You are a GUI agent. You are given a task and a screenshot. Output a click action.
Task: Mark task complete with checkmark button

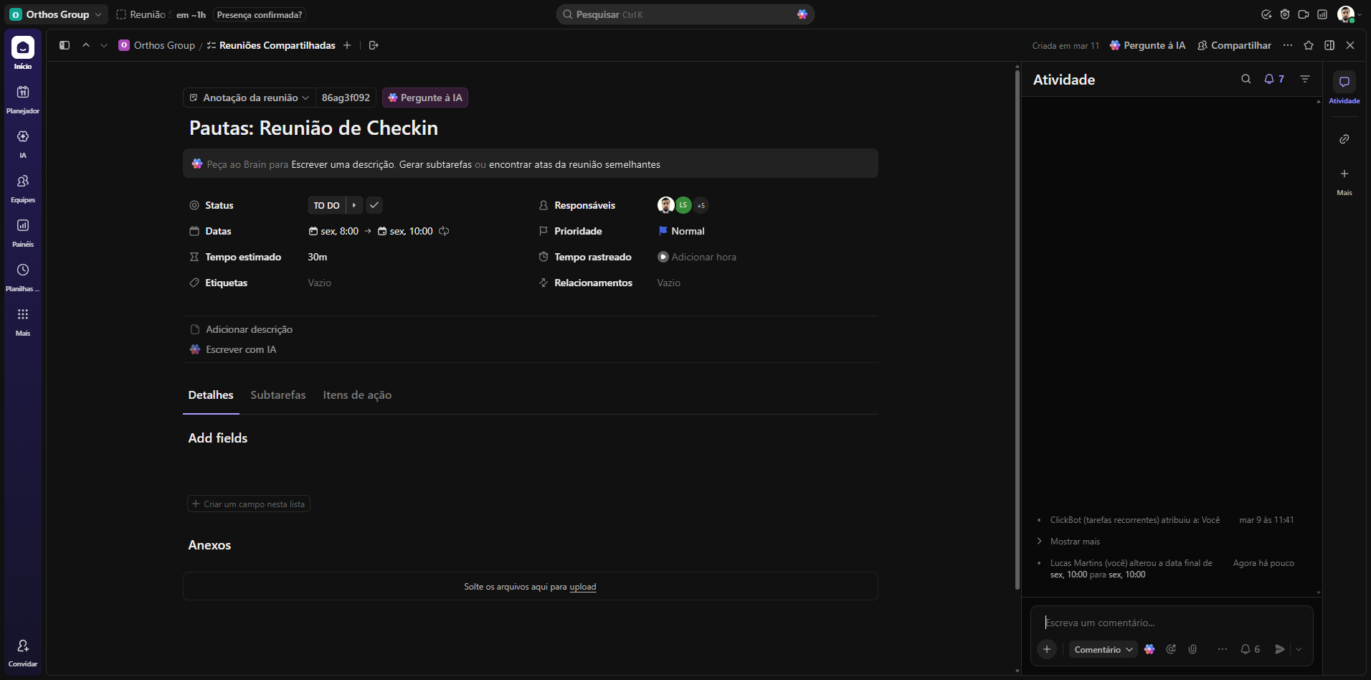pos(374,205)
